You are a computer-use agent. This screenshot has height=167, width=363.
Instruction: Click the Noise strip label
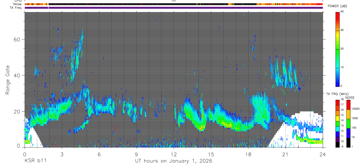(x=17, y=4)
